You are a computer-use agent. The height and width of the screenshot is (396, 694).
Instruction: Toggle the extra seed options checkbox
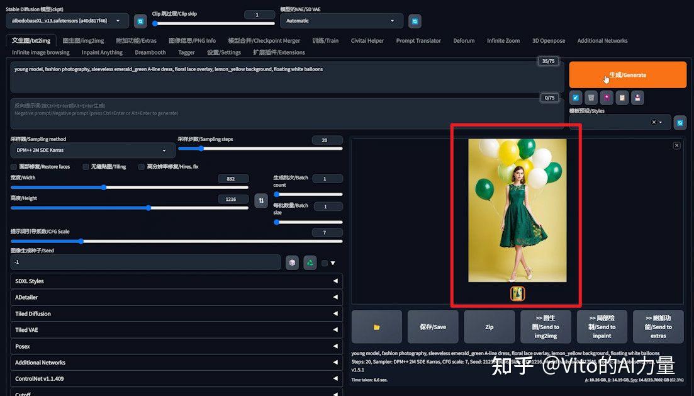(325, 263)
